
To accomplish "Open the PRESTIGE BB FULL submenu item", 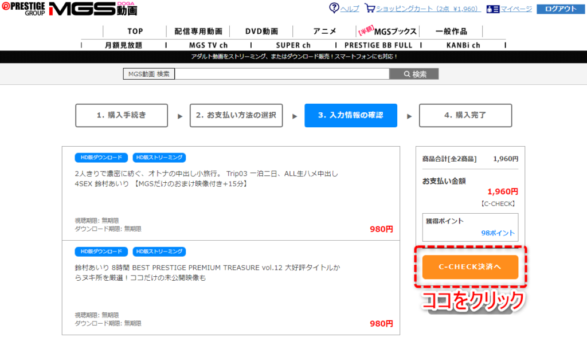I will click(378, 45).
